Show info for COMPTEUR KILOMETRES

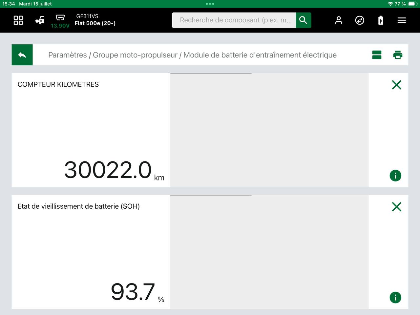point(395,176)
